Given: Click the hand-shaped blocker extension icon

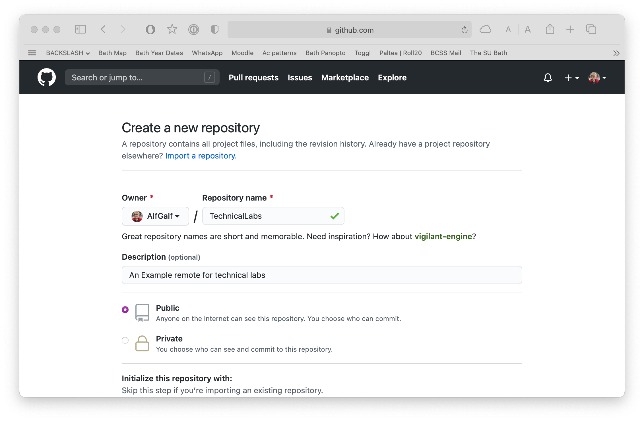Looking at the screenshot, I should [150, 29].
